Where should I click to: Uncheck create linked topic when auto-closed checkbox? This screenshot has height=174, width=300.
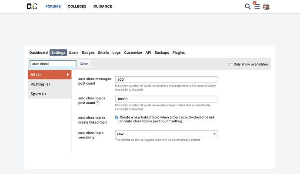pyautogui.click(x=117, y=117)
